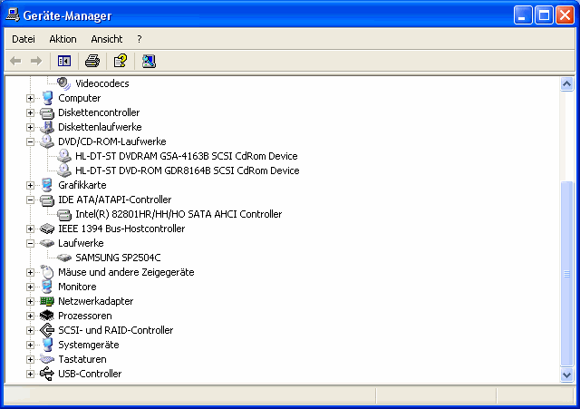Click the Systemgeräte icon
580x409 pixels.
[x=47, y=345]
